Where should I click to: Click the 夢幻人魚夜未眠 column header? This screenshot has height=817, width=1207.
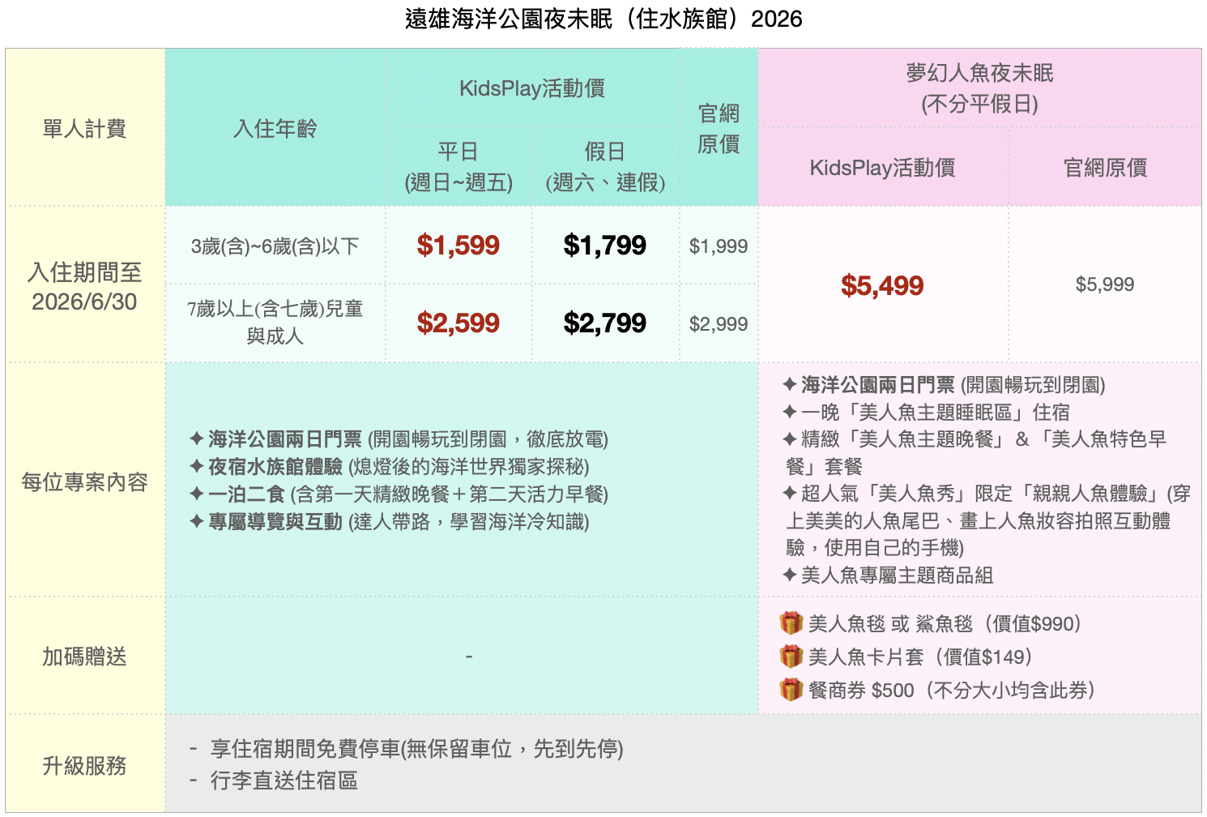(x=979, y=88)
